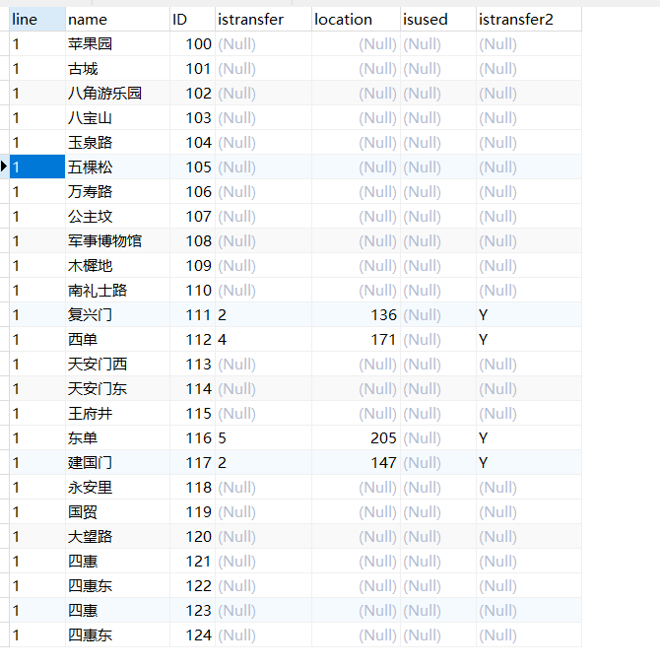Select ID cell 124

192,635
